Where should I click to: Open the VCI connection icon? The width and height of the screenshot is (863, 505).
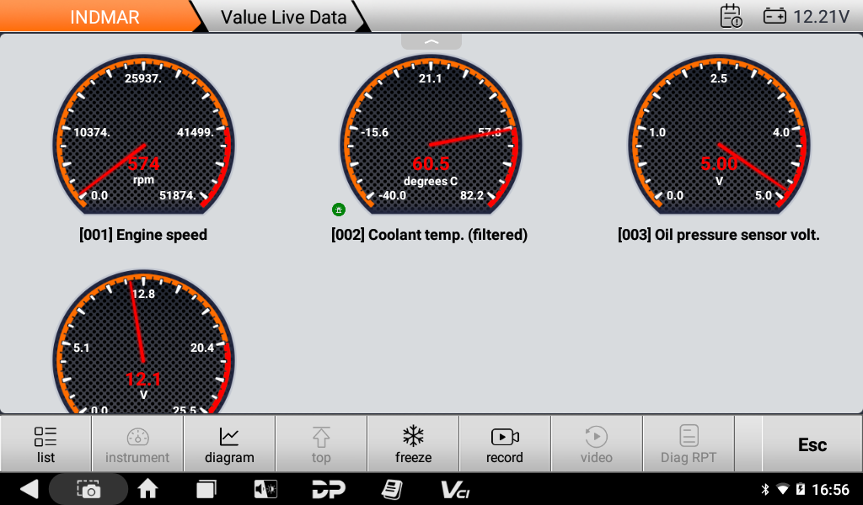[x=455, y=489]
